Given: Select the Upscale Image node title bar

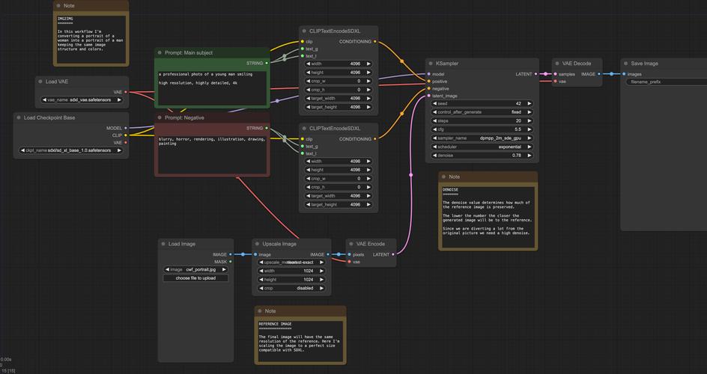Looking at the screenshot, I should [x=279, y=244].
